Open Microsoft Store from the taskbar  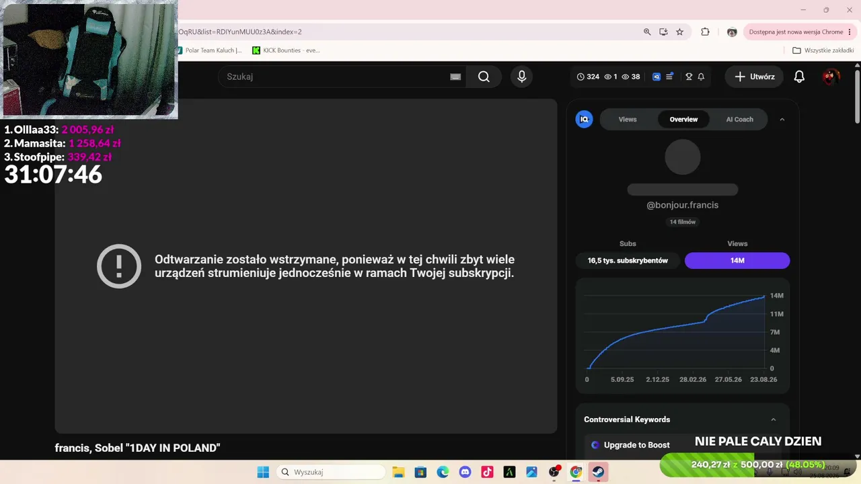pyautogui.click(x=420, y=472)
